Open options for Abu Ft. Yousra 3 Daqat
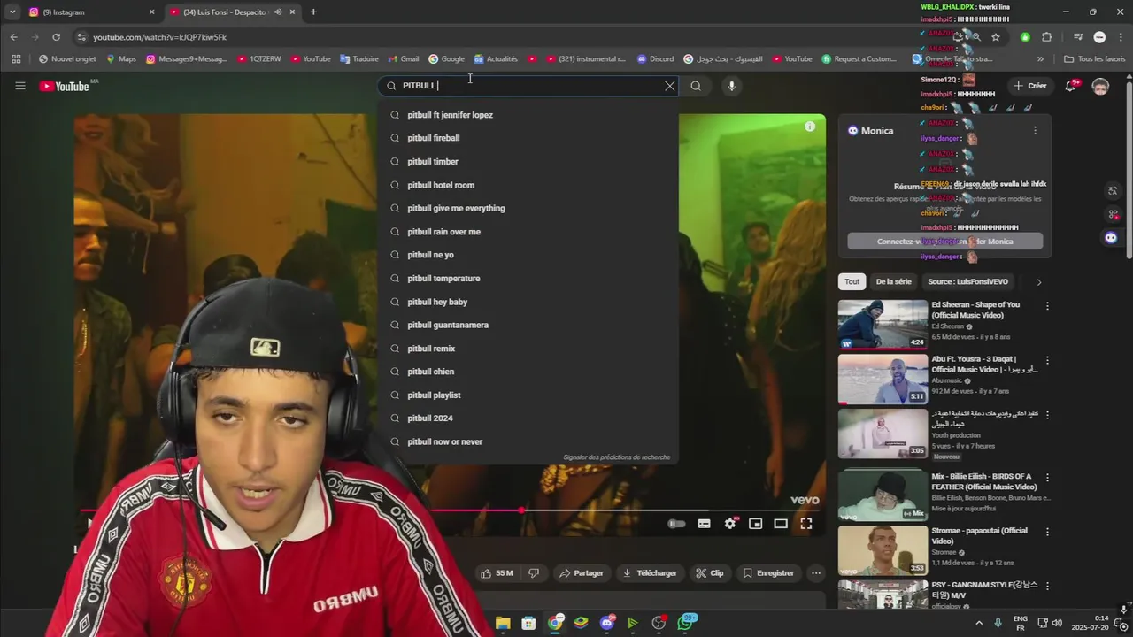The image size is (1133, 637). click(x=1047, y=361)
